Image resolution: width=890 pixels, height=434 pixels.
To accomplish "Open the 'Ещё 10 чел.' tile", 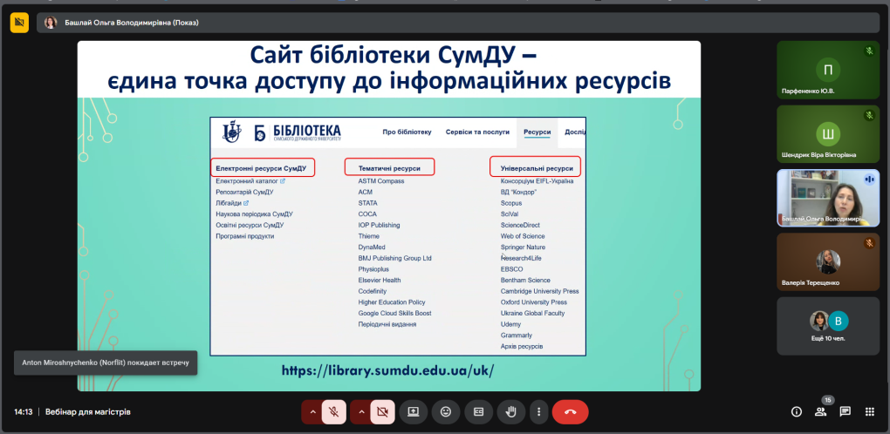I will tap(828, 325).
